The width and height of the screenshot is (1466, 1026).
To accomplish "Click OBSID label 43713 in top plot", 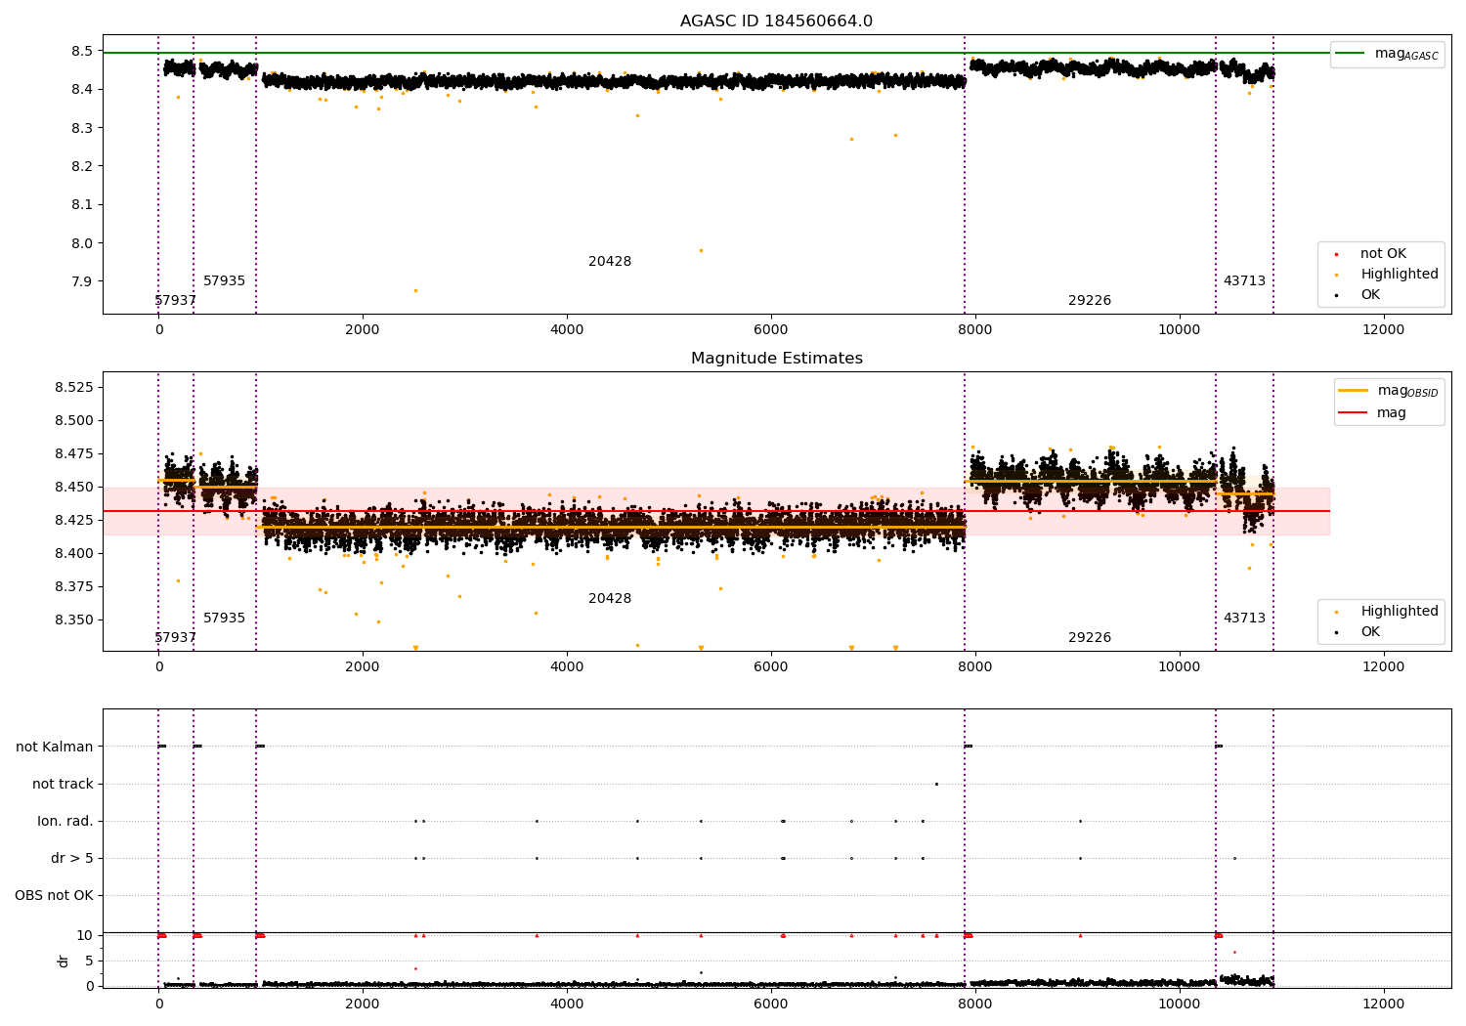I will (x=1244, y=281).
